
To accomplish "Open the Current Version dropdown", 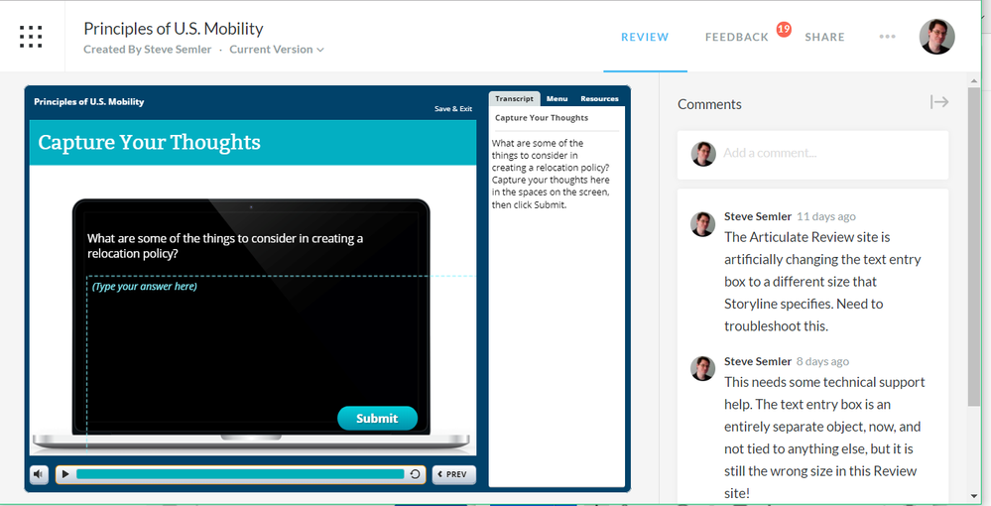I will (276, 50).
